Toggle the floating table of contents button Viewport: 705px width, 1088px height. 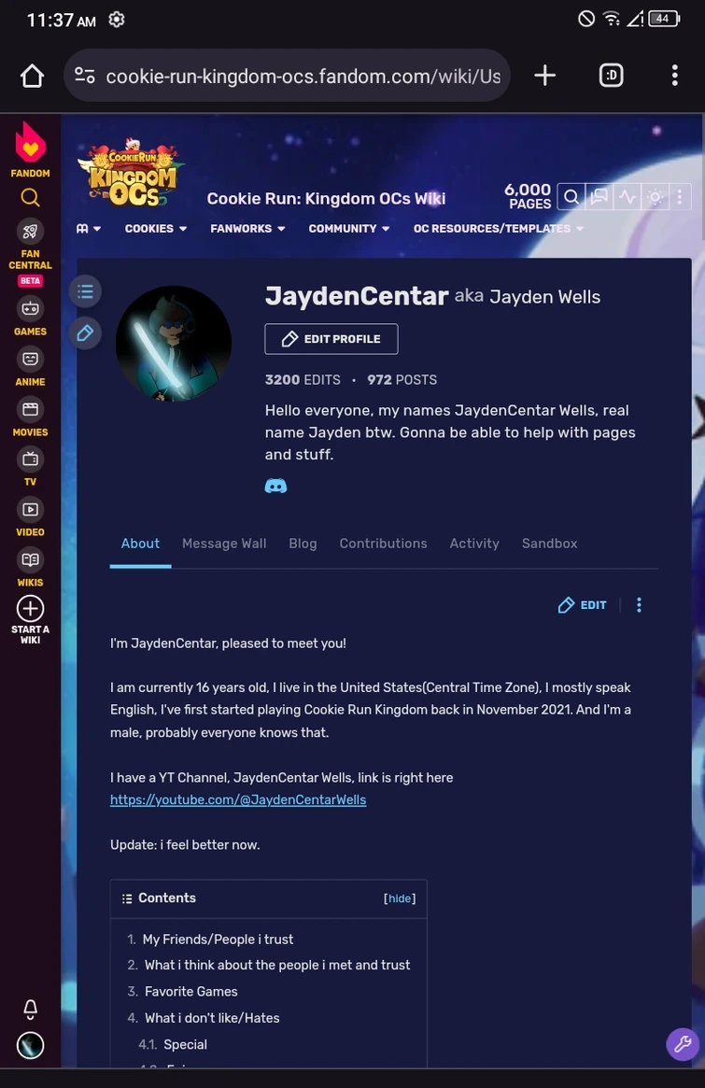[x=85, y=291]
